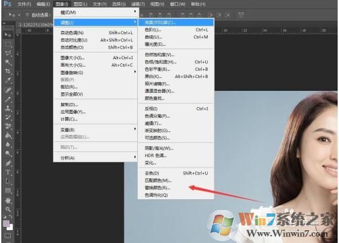Open the 窗口(W) menu
This screenshot has height=243, width=339.
point(178,4)
